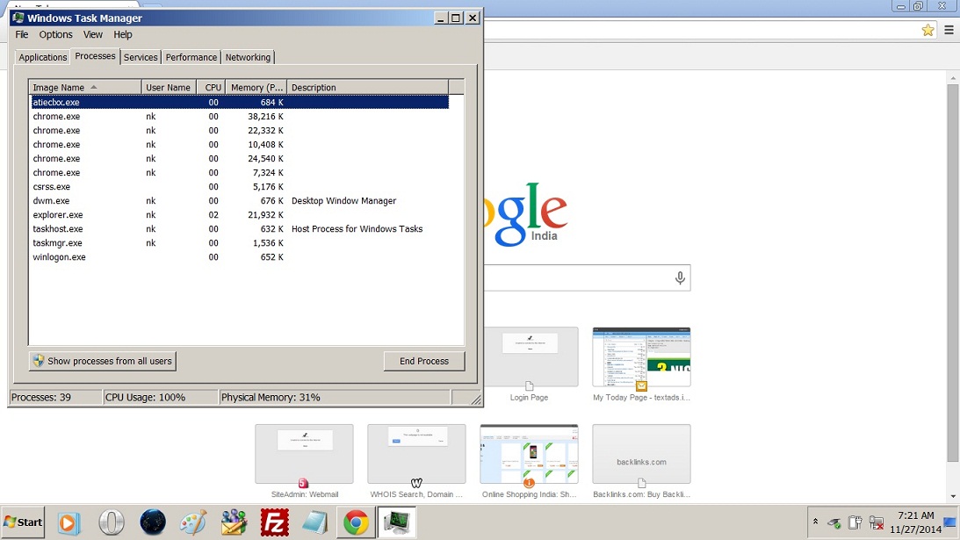Click the Windows Start button

pos(24,522)
